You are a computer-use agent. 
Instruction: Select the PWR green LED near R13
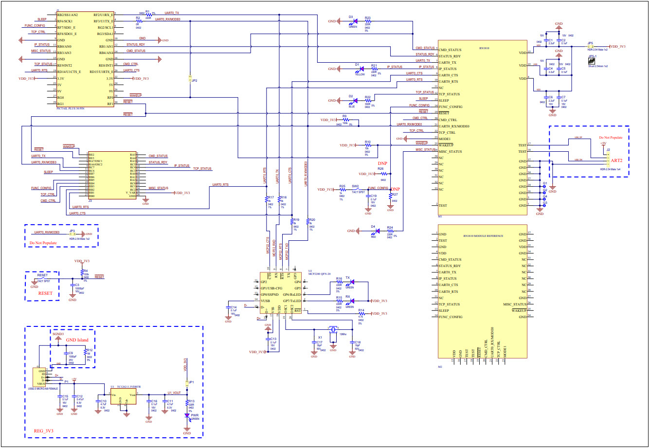coord(188,414)
